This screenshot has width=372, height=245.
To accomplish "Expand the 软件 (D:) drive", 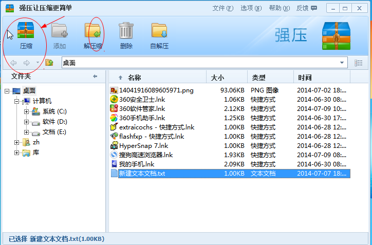I will 26,122.
